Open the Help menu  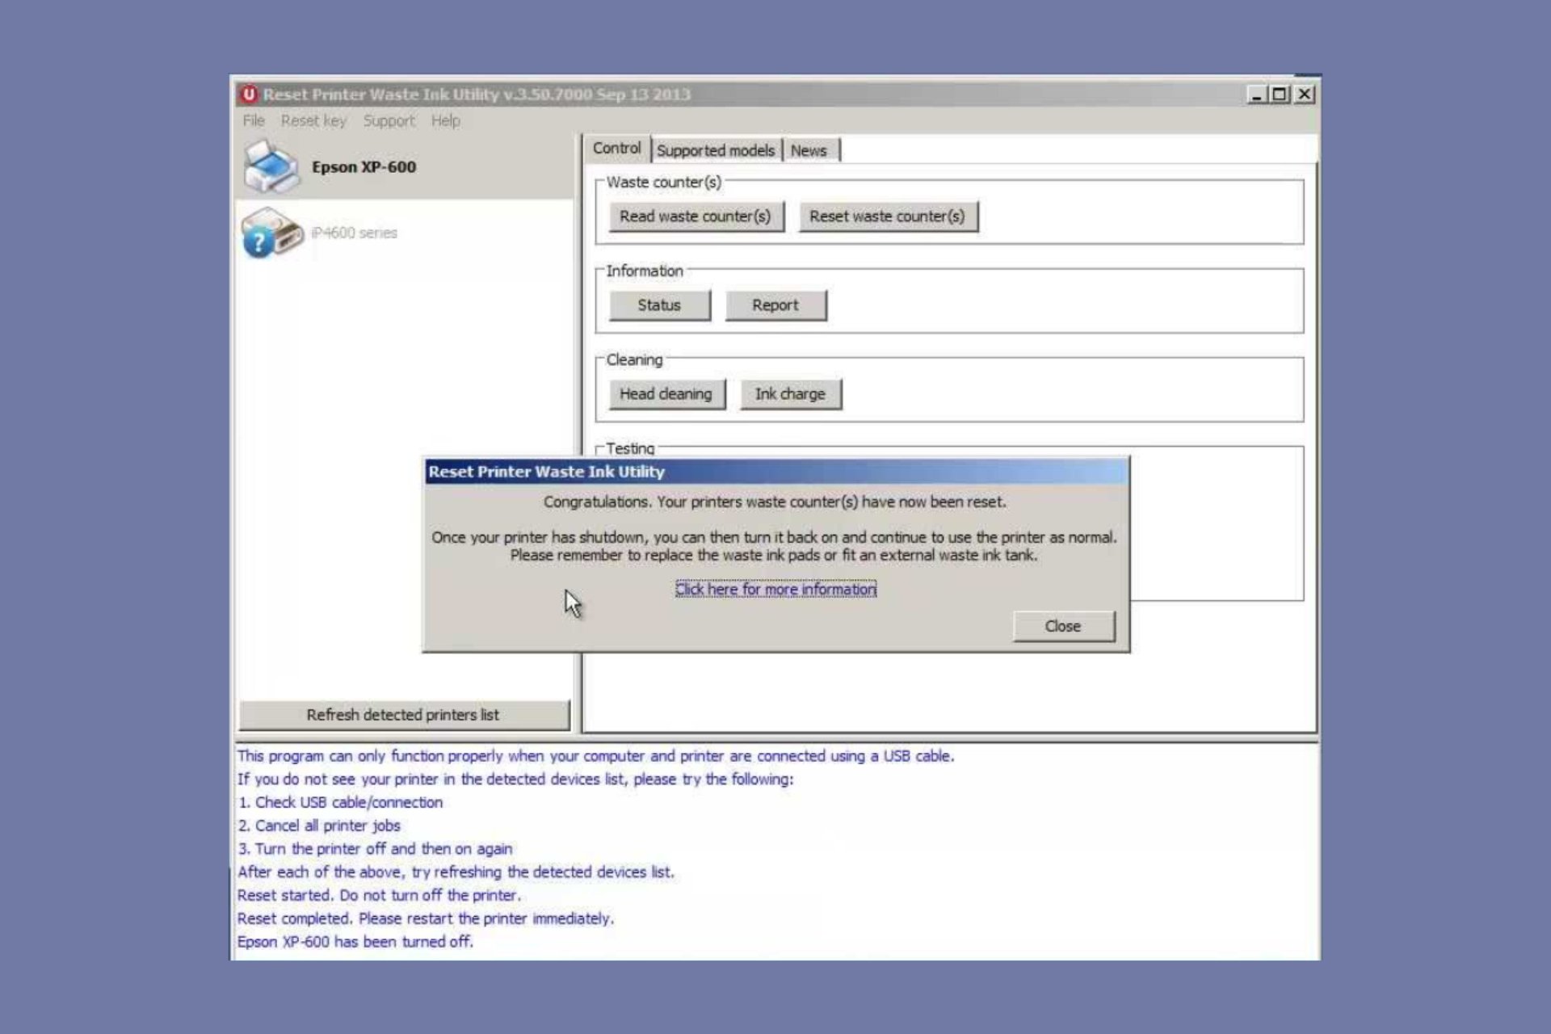[x=445, y=120]
